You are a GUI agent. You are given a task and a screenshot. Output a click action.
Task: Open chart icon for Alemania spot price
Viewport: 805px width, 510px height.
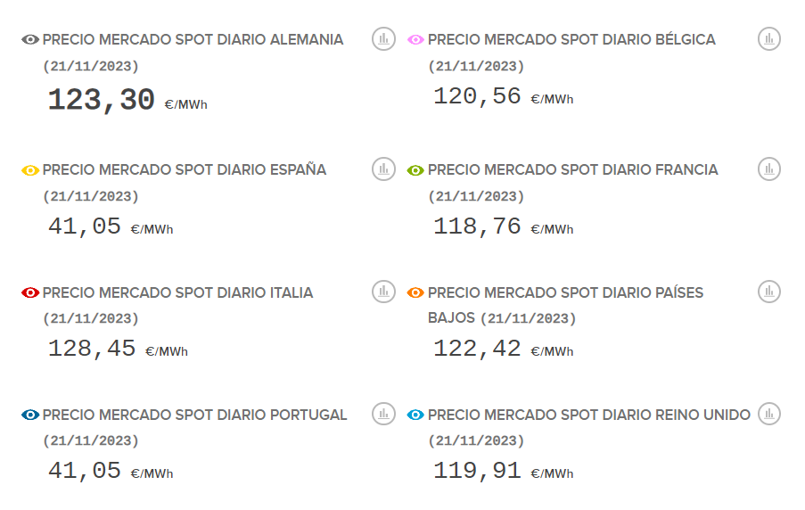coord(383,38)
